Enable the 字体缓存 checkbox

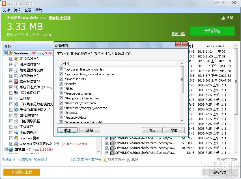[11, 127]
